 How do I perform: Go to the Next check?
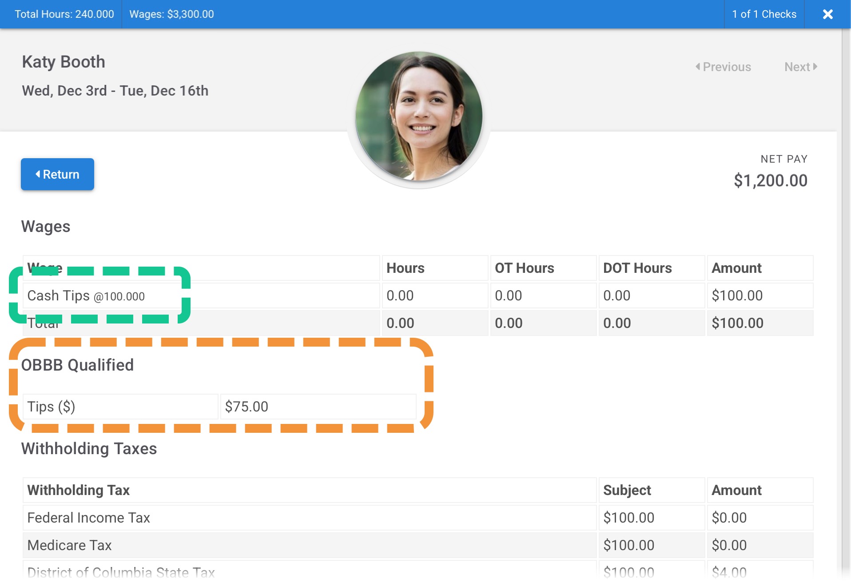pos(800,67)
